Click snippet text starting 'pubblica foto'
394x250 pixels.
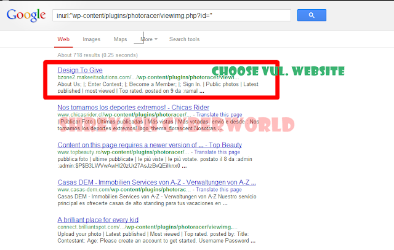[155, 163]
